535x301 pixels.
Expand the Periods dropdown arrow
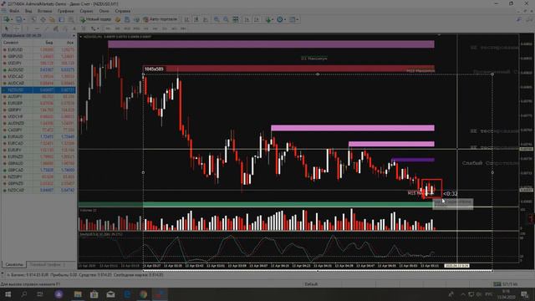[285, 19]
